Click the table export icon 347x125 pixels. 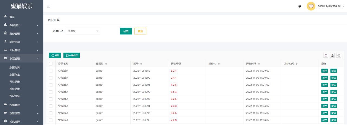(332, 55)
